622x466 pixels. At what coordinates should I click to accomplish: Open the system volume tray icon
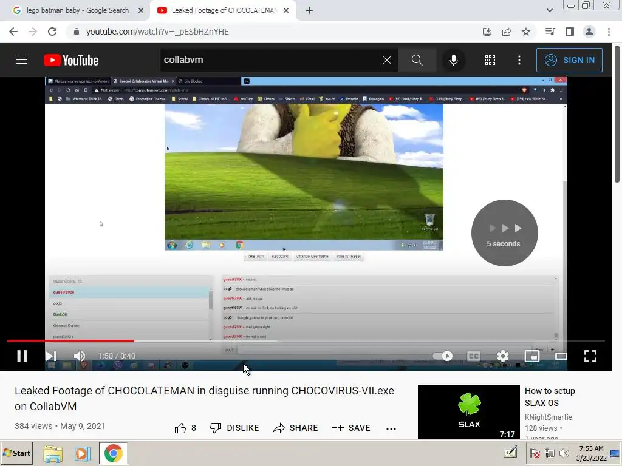click(564, 453)
